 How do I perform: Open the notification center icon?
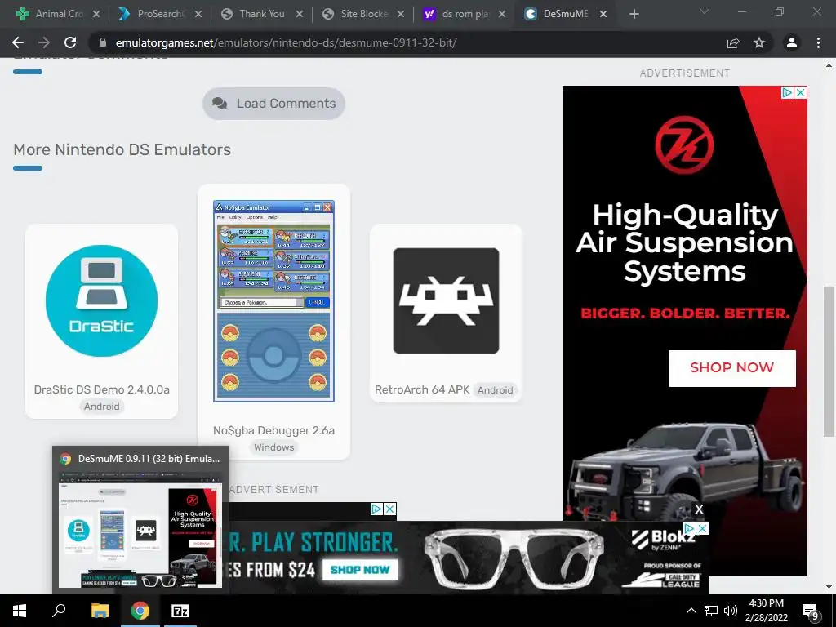[x=810, y=611]
